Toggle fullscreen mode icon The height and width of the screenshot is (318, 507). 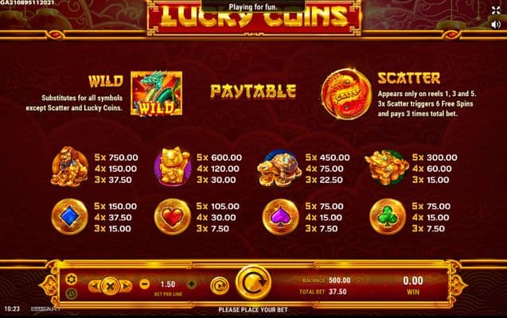pyautogui.click(x=496, y=10)
